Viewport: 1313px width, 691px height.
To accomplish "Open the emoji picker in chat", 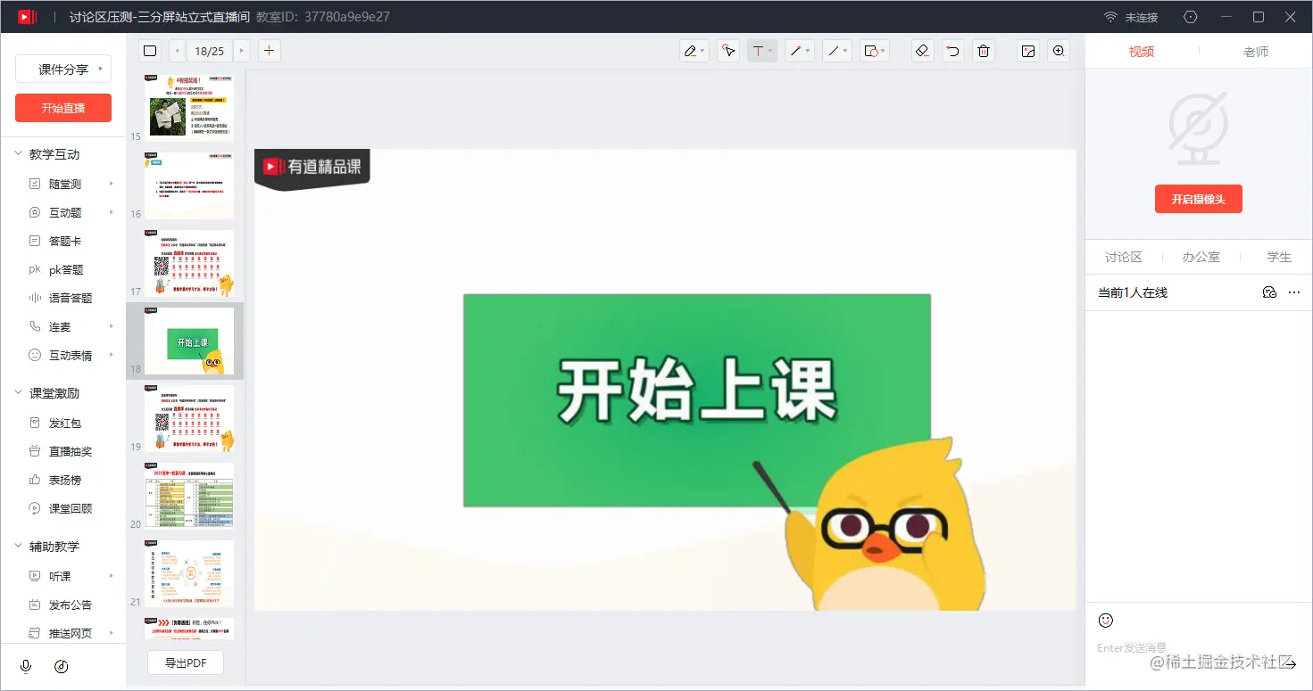I will tap(1105, 620).
